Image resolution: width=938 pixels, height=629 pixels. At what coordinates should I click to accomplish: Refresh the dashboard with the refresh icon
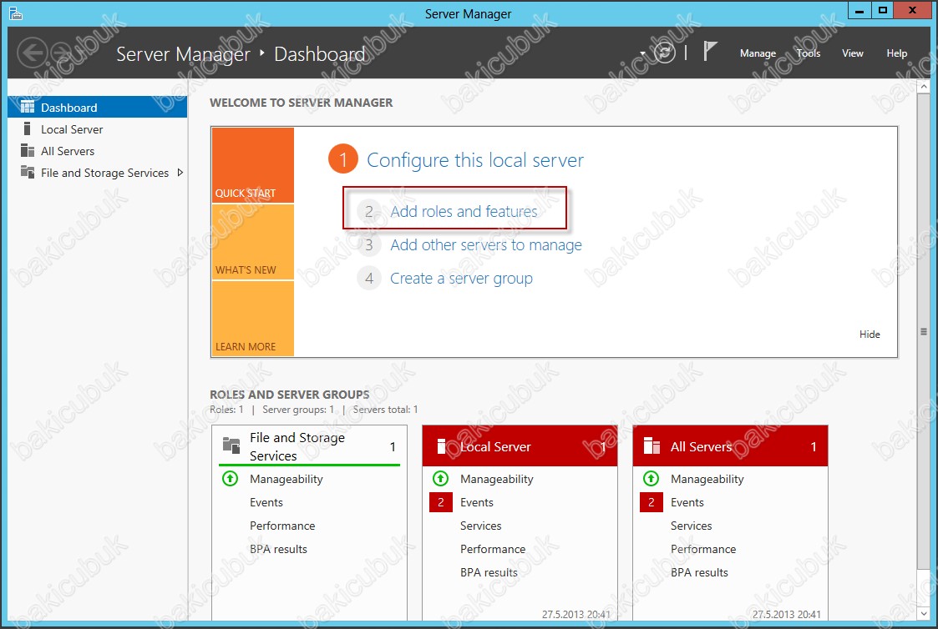click(x=665, y=53)
